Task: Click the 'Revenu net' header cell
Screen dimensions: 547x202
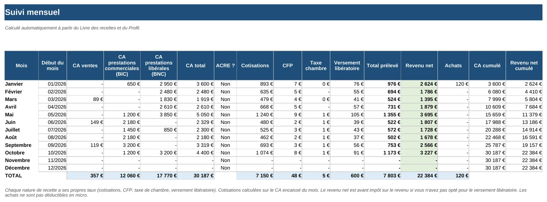Action: click(x=419, y=66)
